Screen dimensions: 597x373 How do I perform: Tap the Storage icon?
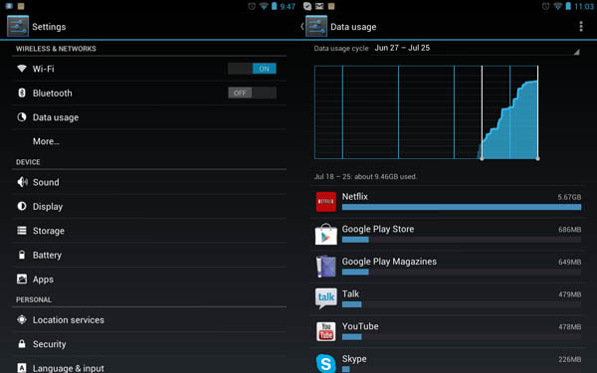point(22,231)
